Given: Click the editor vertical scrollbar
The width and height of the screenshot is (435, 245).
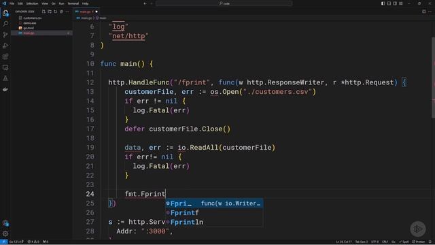Looking at the screenshot, I should [433, 78].
